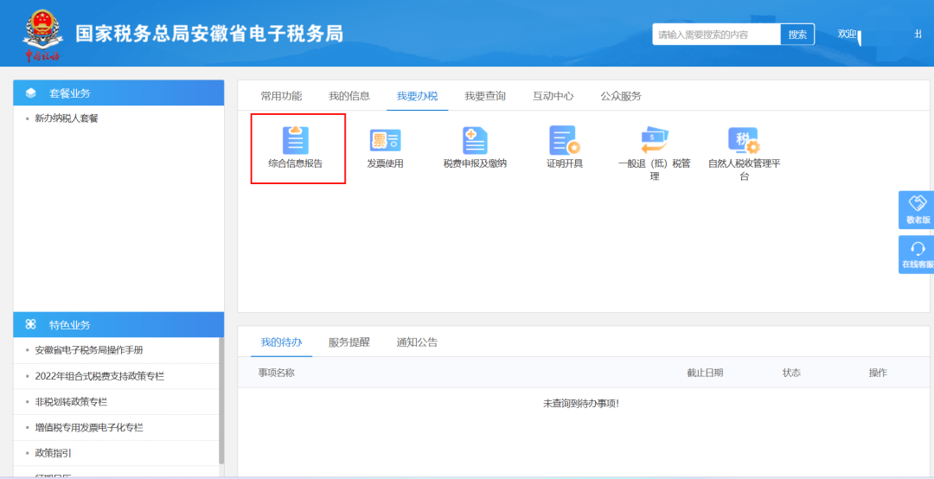Click the 特色业务 list scrollbar
The width and height of the screenshot is (934, 479).
(x=221, y=398)
